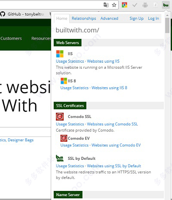Image resolution: width=172 pixels, height=200 pixels.
Task: Click the IIS 8 Windows logo icon
Action: [64, 81]
